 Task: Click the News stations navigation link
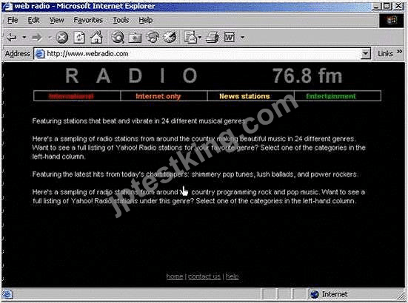244,96
